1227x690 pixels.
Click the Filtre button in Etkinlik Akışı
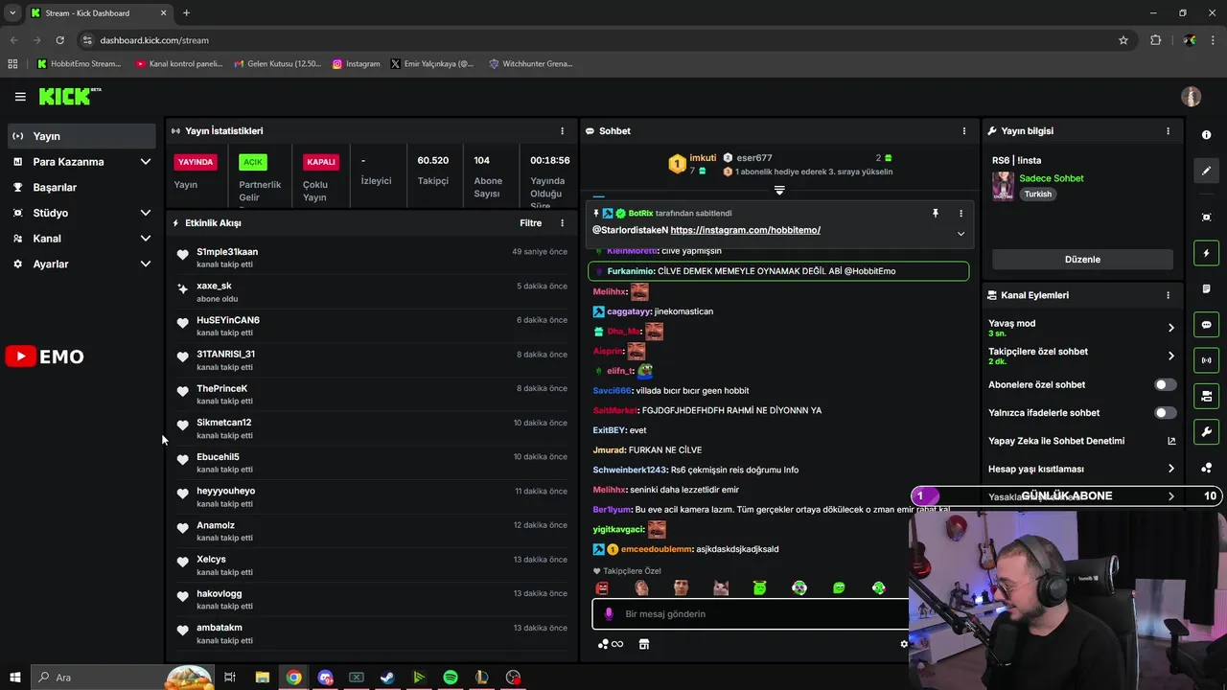(530, 223)
